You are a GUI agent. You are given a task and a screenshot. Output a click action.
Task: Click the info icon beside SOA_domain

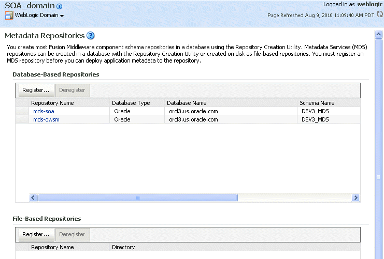pos(59,6)
